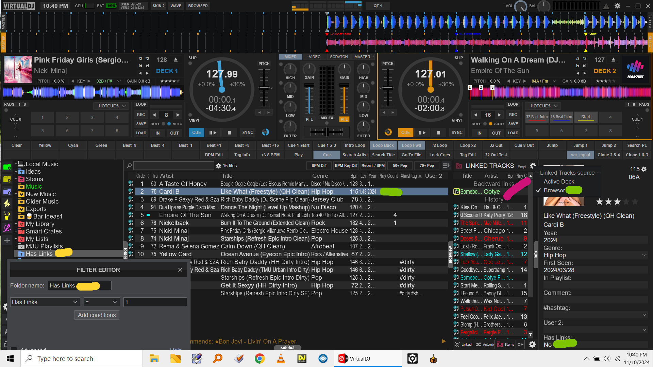This screenshot has height=367, width=653.
Task: Select WAVE view in top bar
Action: tap(176, 6)
